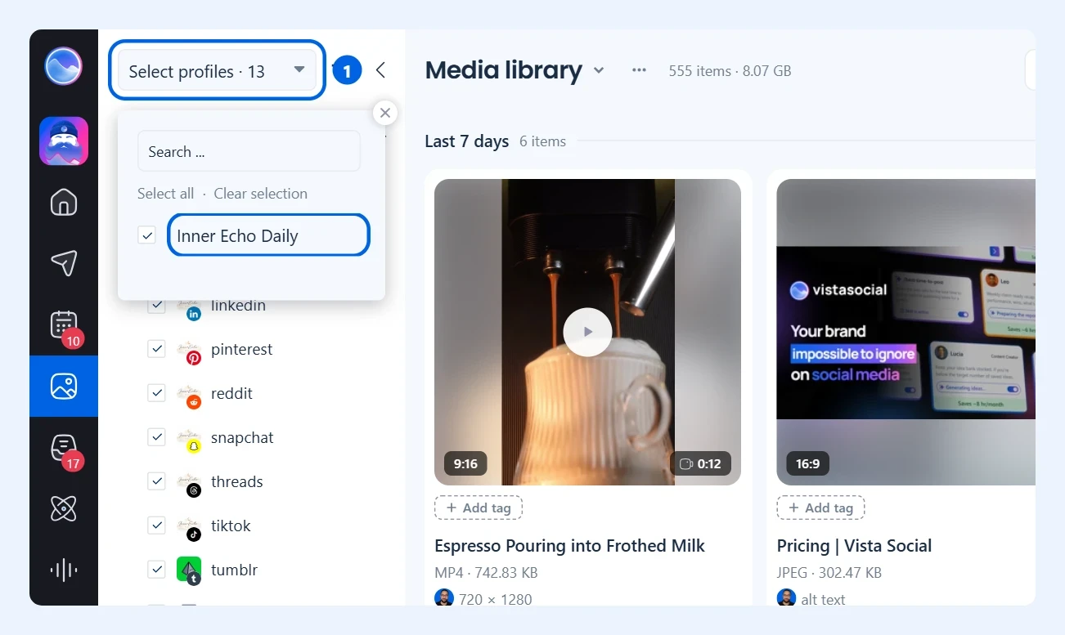Click the Select all link
Screen dimensions: 1065x635
pyautogui.click(x=166, y=194)
